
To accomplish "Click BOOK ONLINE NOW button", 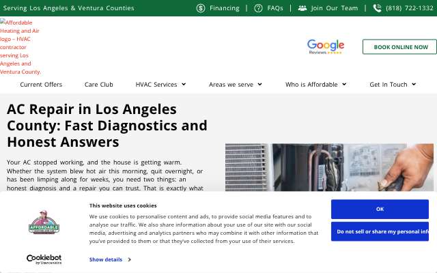I will pos(401,47).
